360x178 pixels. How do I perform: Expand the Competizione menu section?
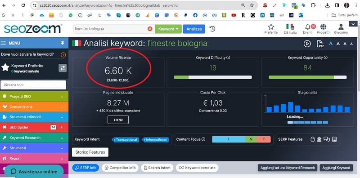[x=34, y=107]
